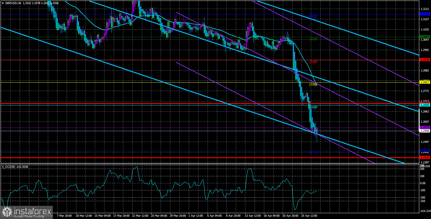Click the 1.2607 price scale value
This screenshot has height=219, width=431.
(x=424, y=122)
